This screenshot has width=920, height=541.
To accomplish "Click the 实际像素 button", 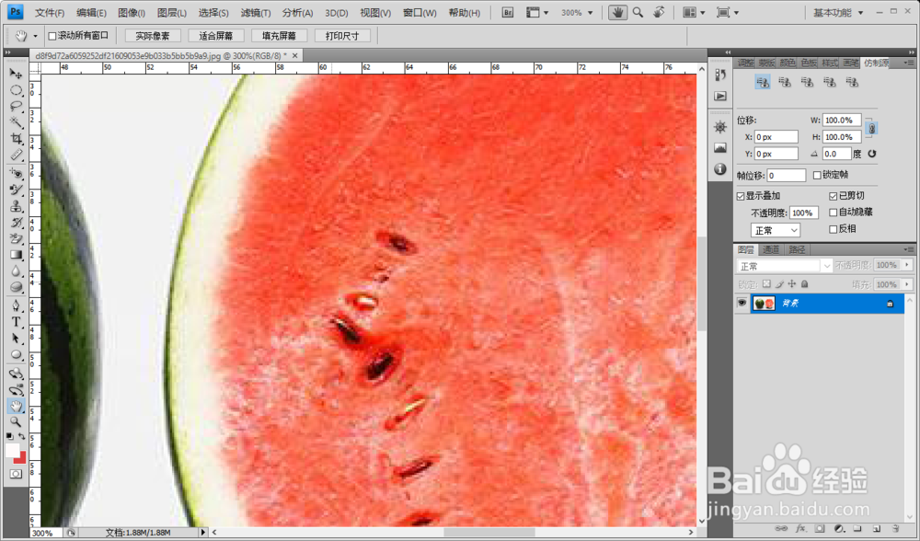I will click(x=153, y=36).
